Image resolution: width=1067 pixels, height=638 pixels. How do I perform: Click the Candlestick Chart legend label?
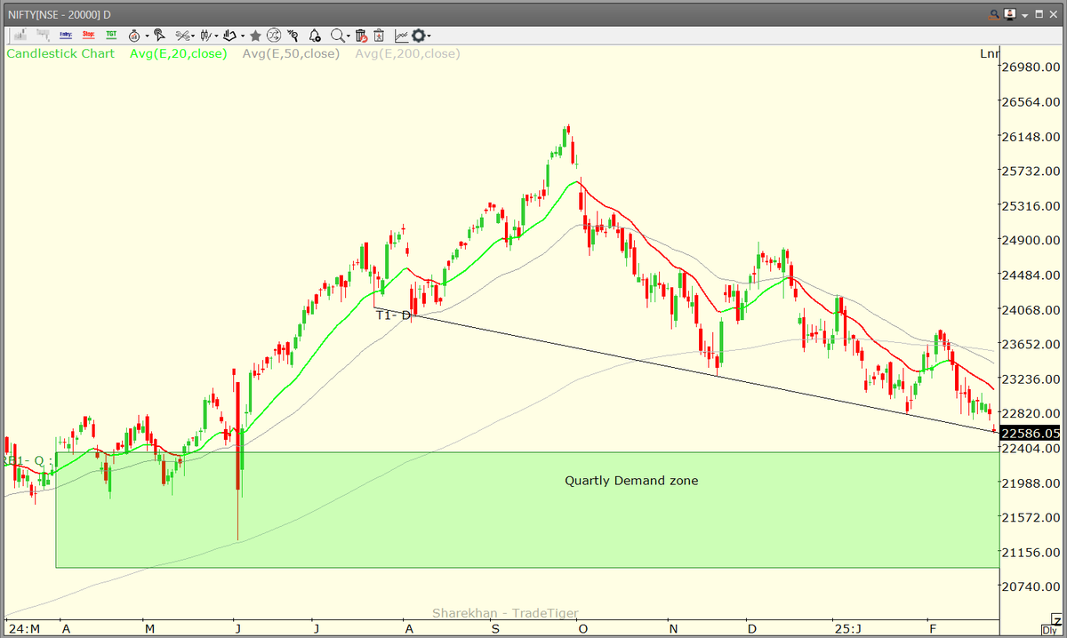click(x=60, y=53)
